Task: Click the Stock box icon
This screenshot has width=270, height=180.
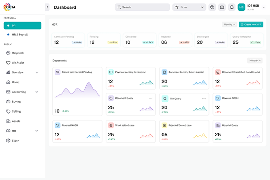Action: pyautogui.click(x=8, y=141)
